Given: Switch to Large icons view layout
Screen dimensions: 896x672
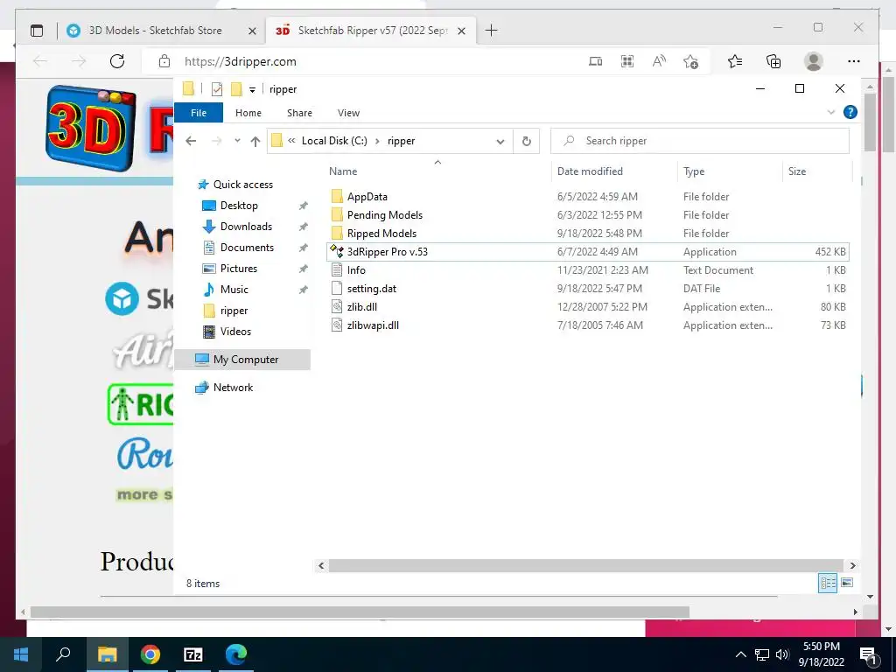Looking at the screenshot, I should (x=847, y=583).
